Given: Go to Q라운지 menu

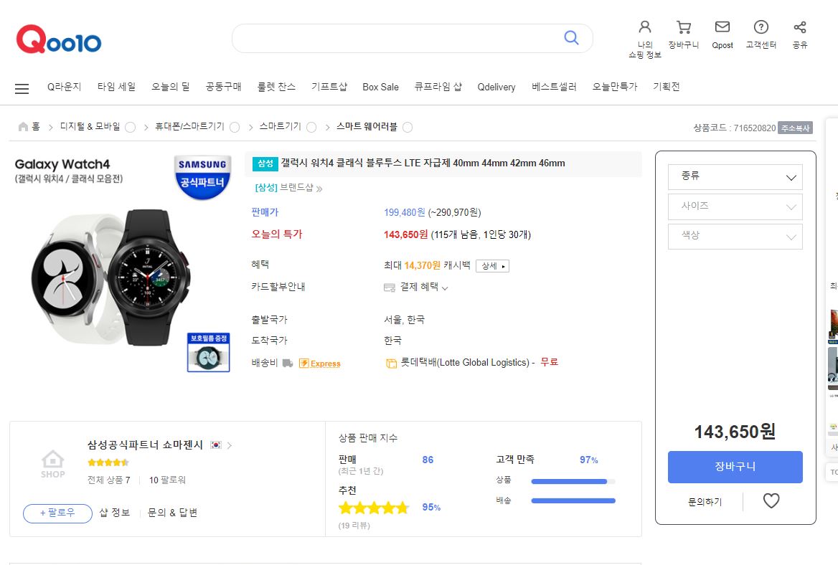Looking at the screenshot, I should click(x=64, y=87).
